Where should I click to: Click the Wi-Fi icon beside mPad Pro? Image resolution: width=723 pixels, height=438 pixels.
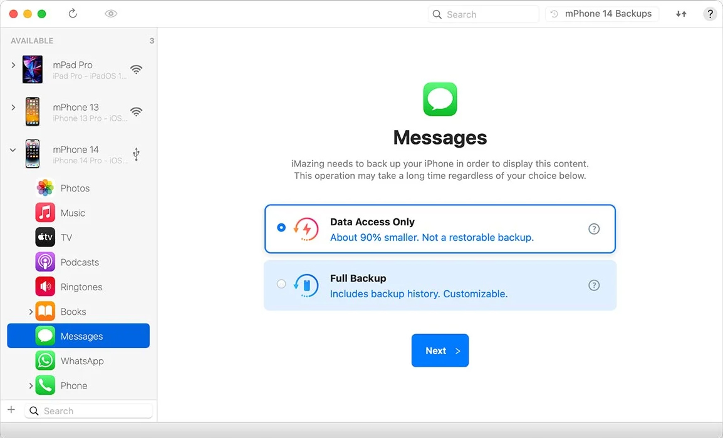136,69
